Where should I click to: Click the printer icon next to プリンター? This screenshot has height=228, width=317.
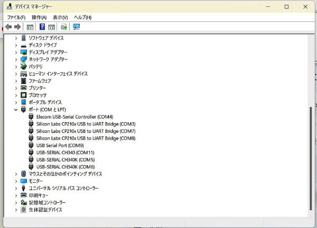24,88
